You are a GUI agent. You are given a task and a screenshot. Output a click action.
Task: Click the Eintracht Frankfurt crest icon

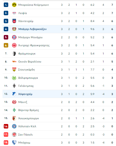pos(14,45)
